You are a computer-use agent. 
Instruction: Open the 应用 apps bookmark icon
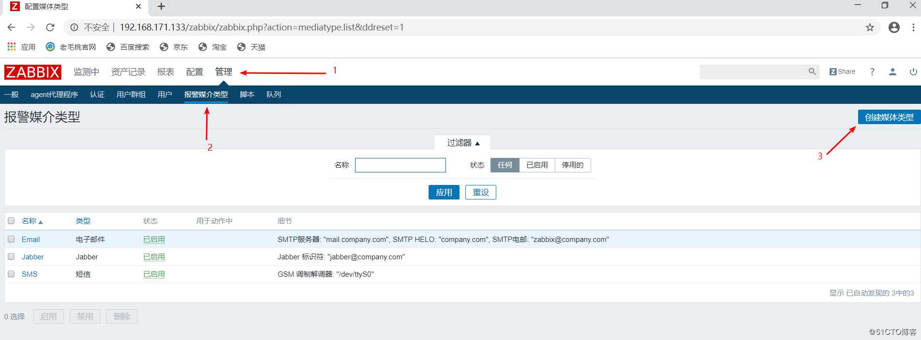click(x=12, y=47)
